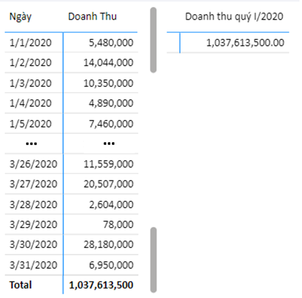Image resolution: width=302 pixels, height=298 pixels.
Task: Select the 20,507,000 value cell
Action: click(x=108, y=184)
